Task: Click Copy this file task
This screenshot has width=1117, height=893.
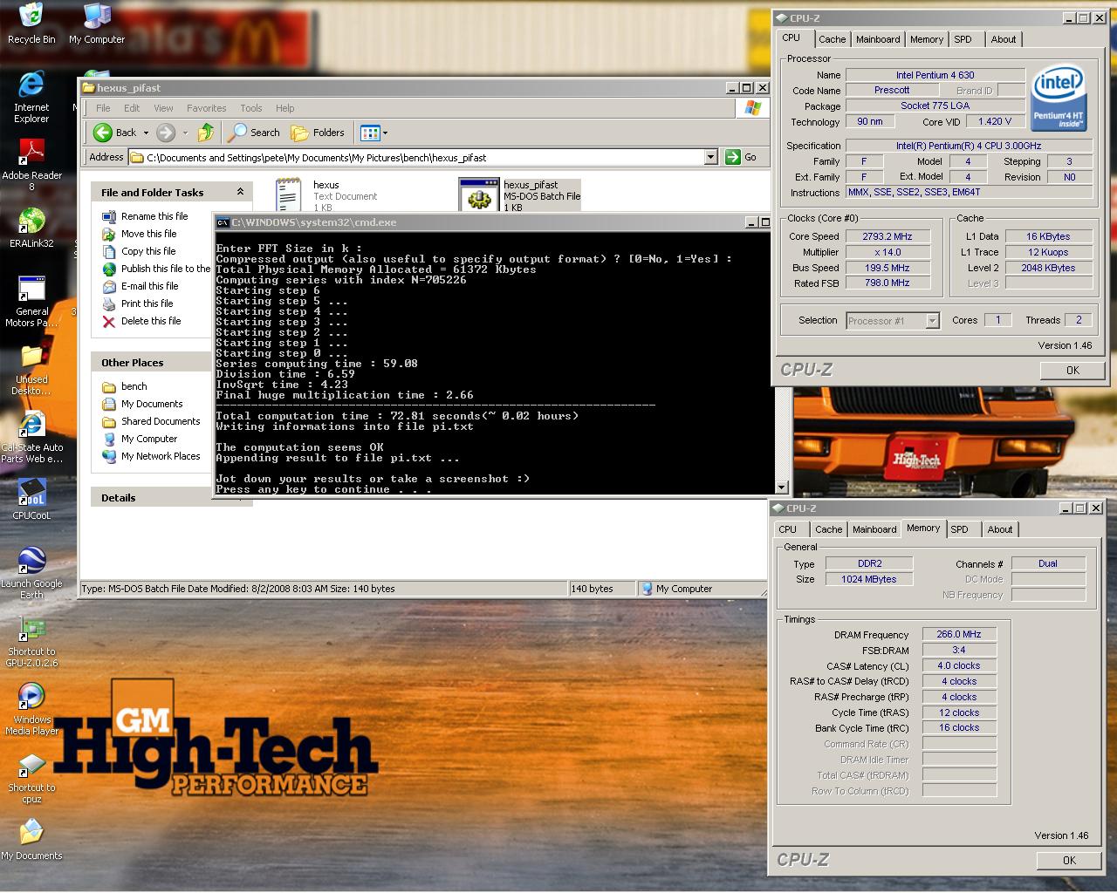Action: [139, 251]
